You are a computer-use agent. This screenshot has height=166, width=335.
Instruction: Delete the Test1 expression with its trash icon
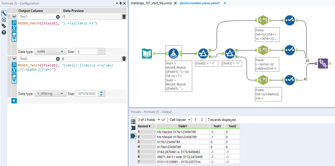pos(124,17)
